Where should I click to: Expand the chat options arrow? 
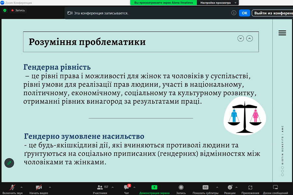coord(134,187)
